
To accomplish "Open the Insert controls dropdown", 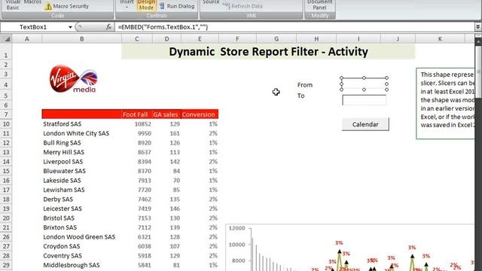I will 127,5.
